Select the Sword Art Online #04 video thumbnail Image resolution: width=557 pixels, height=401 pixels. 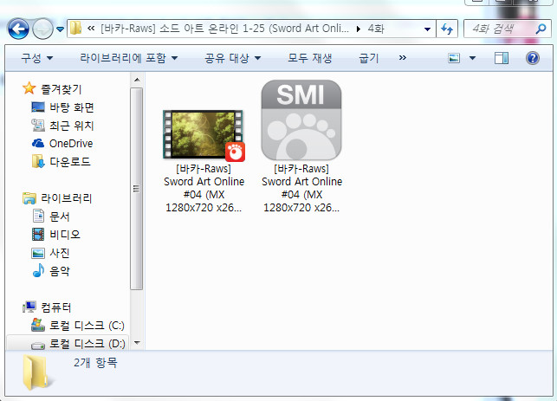click(x=204, y=135)
